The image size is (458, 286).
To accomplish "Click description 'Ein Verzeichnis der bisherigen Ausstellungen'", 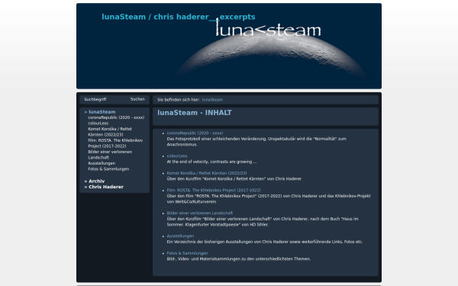I will point(265,242).
